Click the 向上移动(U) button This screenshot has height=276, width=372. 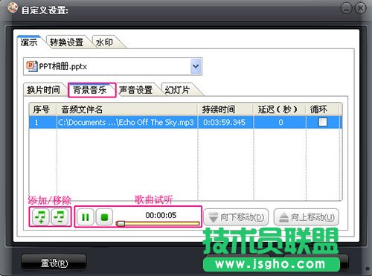tap(307, 217)
